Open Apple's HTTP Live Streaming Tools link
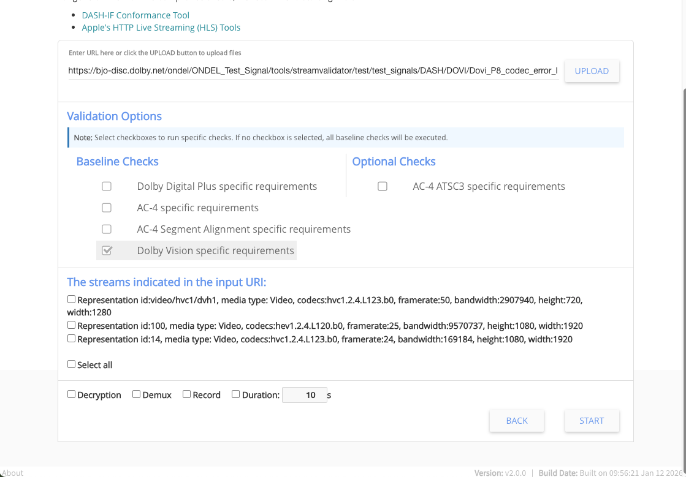 click(x=161, y=28)
